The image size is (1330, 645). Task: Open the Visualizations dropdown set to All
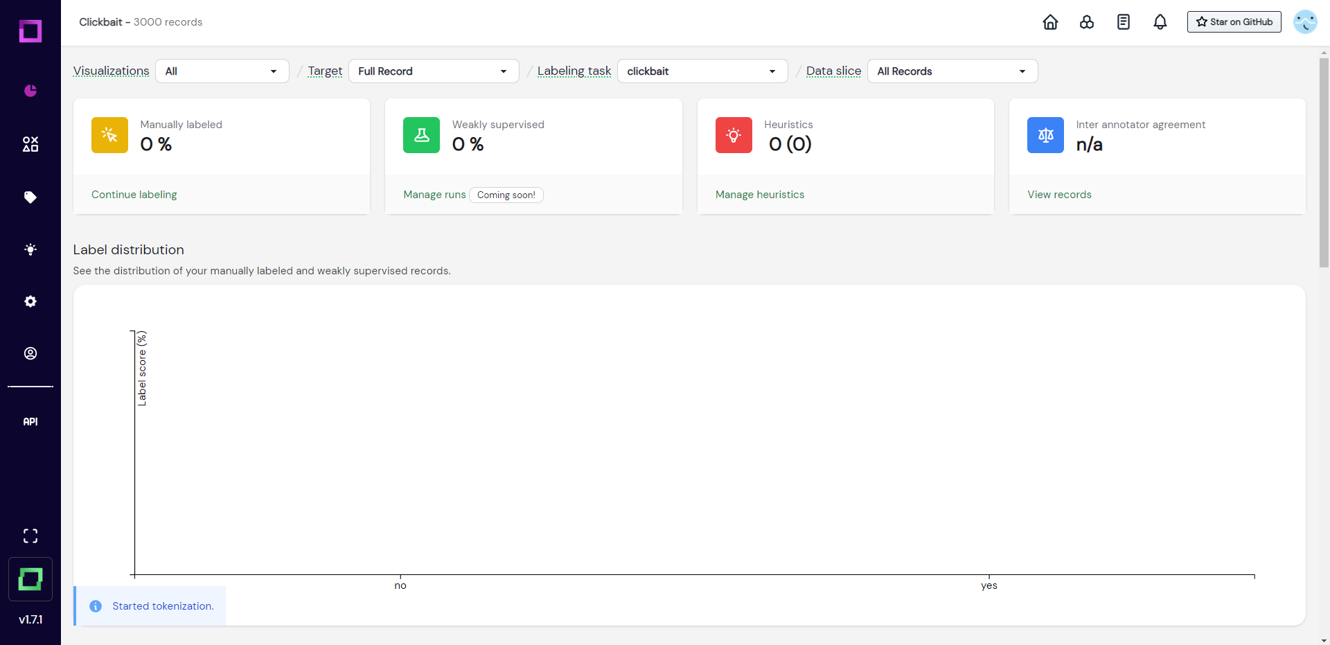click(222, 71)
